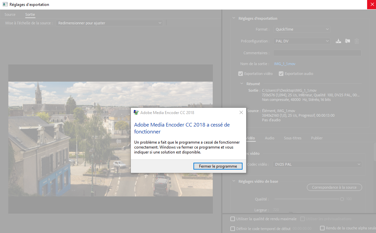The image size is (376, 233).
Task: Click the Qualité slider handle
Action: click(x=342, y=199)
